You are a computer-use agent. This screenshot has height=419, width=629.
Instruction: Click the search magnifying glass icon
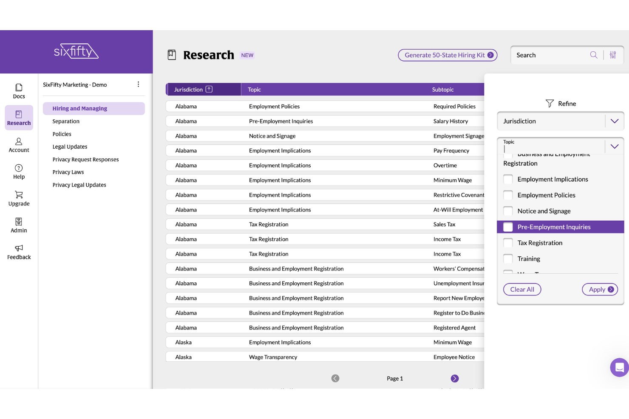tap(594, 55)
